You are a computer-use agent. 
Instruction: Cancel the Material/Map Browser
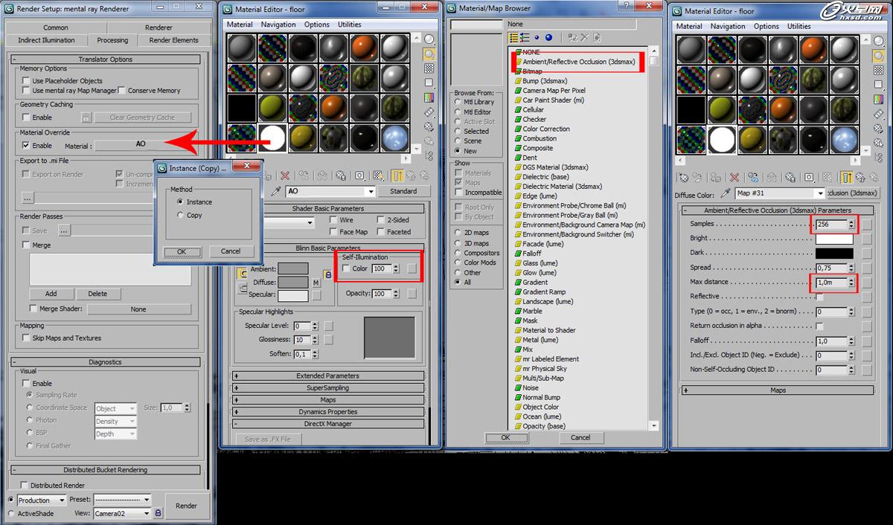coord(580,437)
